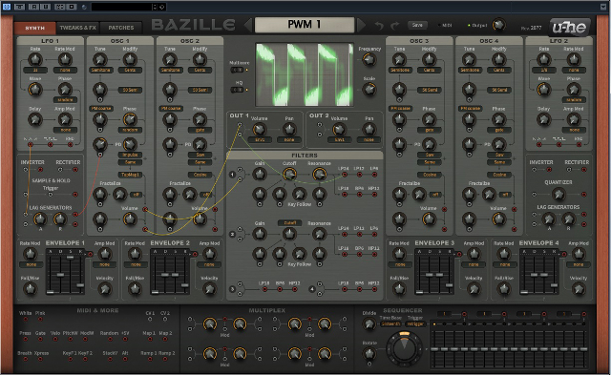Open the OSC 2 Cosine selector
611x375 pixels.
click(x=200, y=175)
